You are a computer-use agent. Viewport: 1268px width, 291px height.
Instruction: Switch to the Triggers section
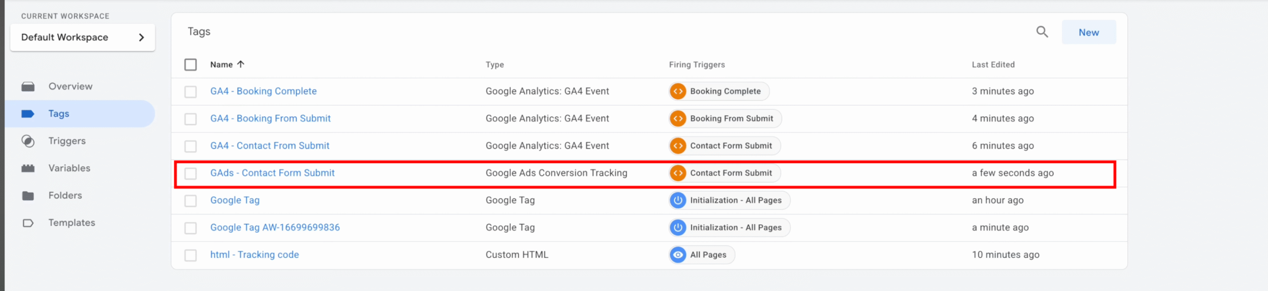[x=67, y=141]
